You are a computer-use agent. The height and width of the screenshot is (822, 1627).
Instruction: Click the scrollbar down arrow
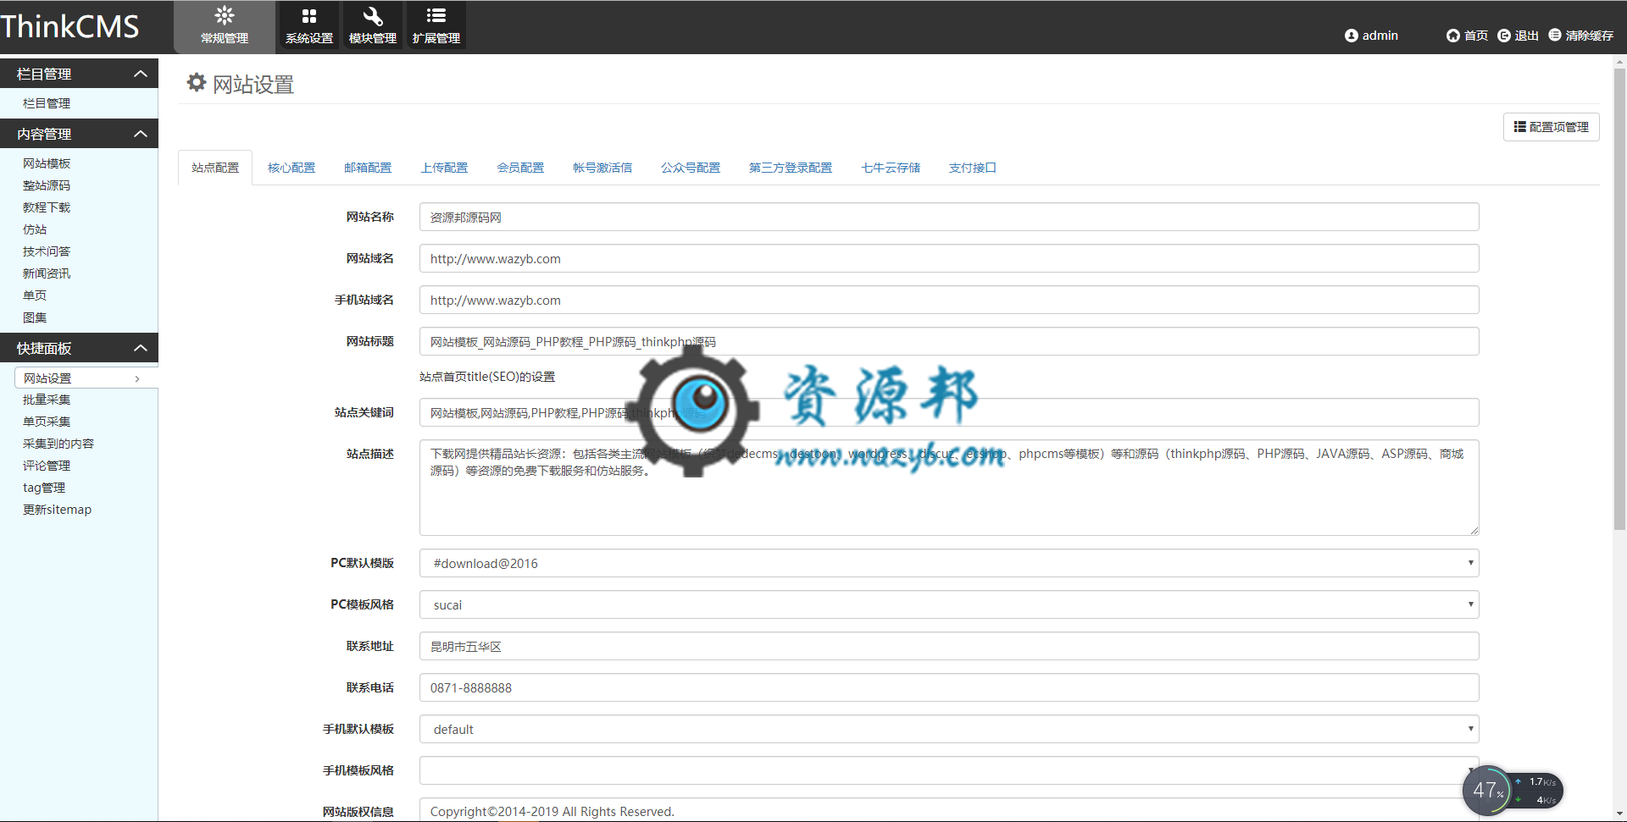[1619, 814]
